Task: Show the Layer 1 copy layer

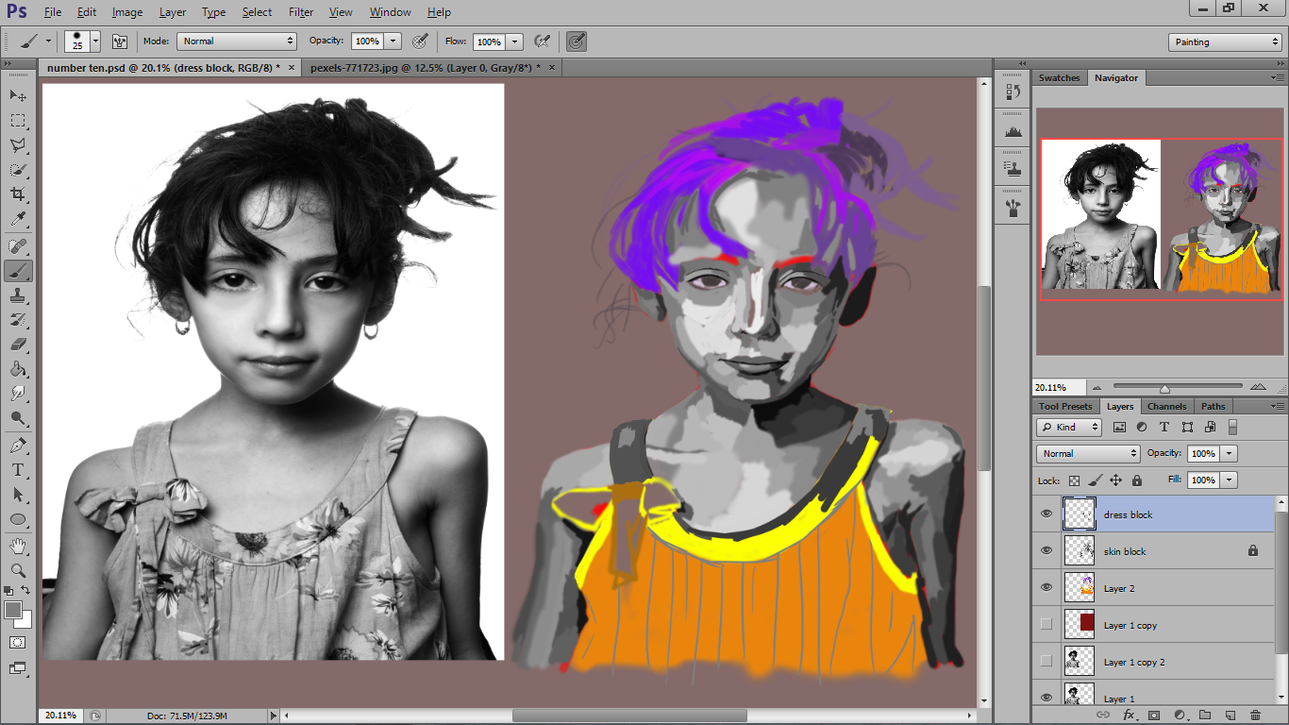Action: [x=1046, y=625]
